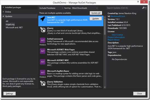This screenshot has width=150, height=100.
Task: Select Microsoft ASP.NET MVC title
Action: tap(58, 60)
